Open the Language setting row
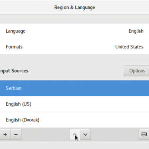The width and height of the screenshot is (149, 149). click(74, 31)
